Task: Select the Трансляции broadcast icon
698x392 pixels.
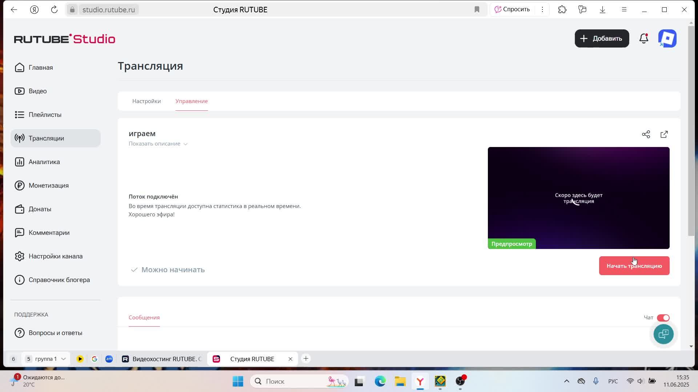Action: point(20,138)
